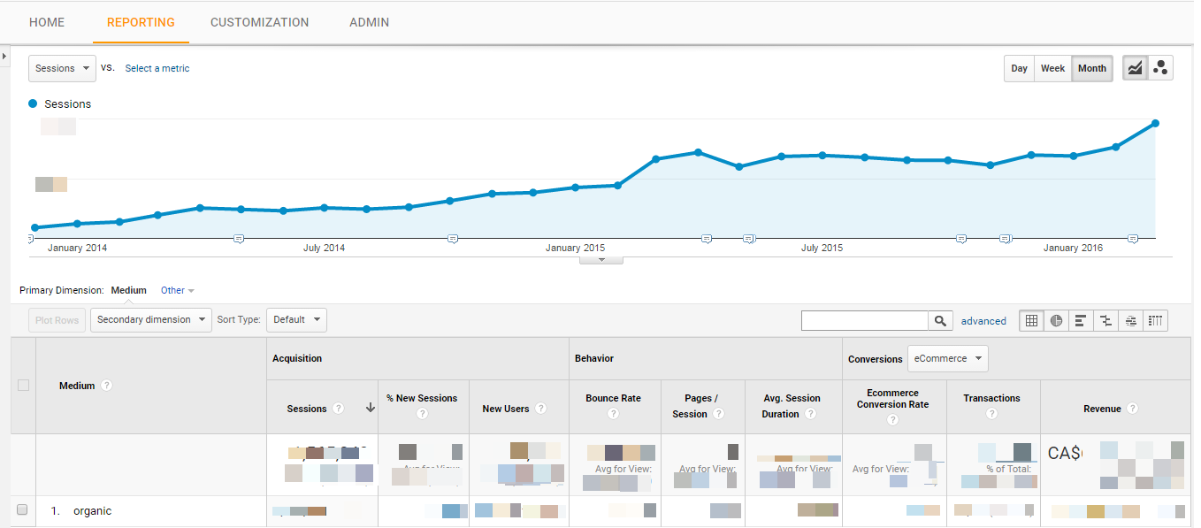Switch chart granularity to Day
Image resolution: width=1201 pixels, height=528 pixels.
point(1019,68)
